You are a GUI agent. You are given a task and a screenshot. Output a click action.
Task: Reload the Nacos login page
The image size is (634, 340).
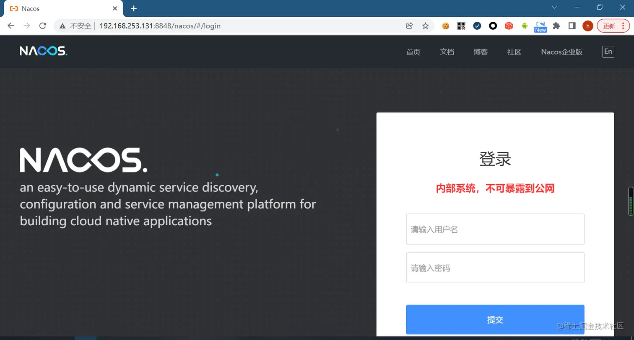pyautogui.click(x=42, y=26)
